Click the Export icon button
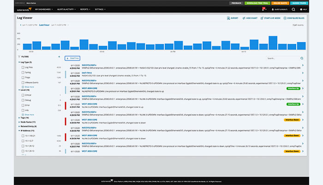The image size is (323, 185). 228,18
